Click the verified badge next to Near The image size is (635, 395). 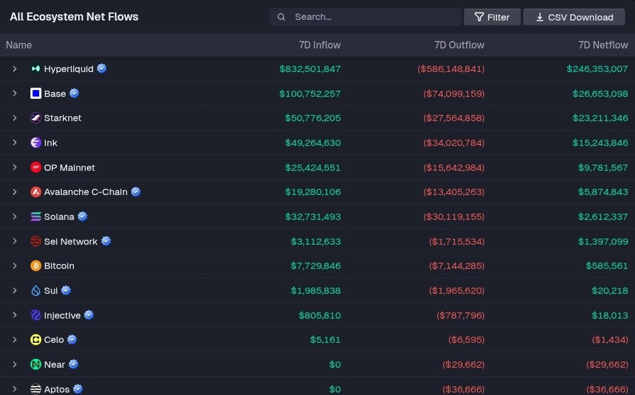73,364
